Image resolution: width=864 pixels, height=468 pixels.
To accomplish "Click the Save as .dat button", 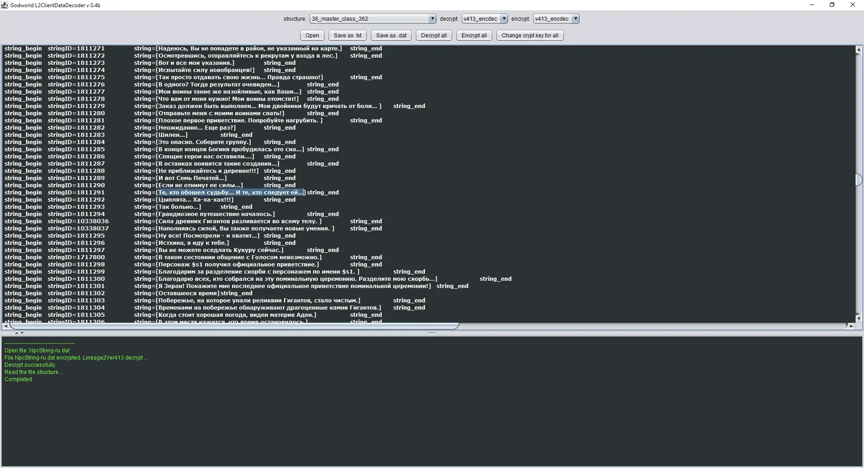I will pyautogui.click(x=391, y=36).
